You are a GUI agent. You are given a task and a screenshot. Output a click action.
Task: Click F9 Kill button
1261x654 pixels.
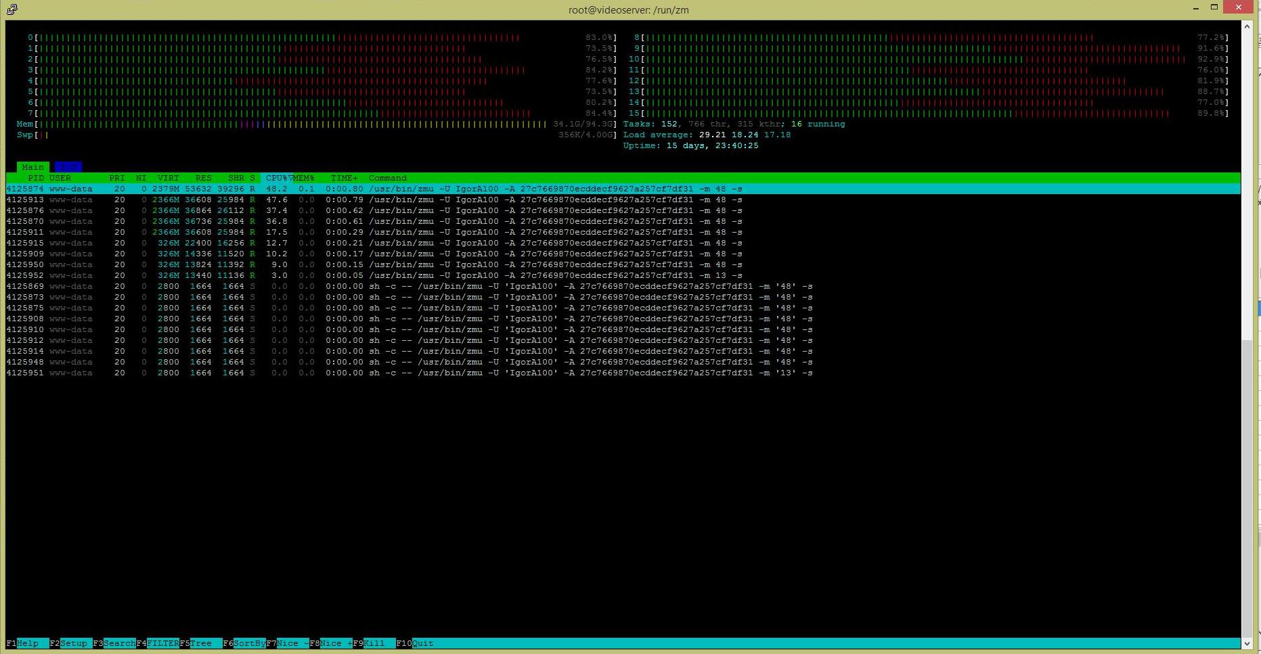pos(374,643)
